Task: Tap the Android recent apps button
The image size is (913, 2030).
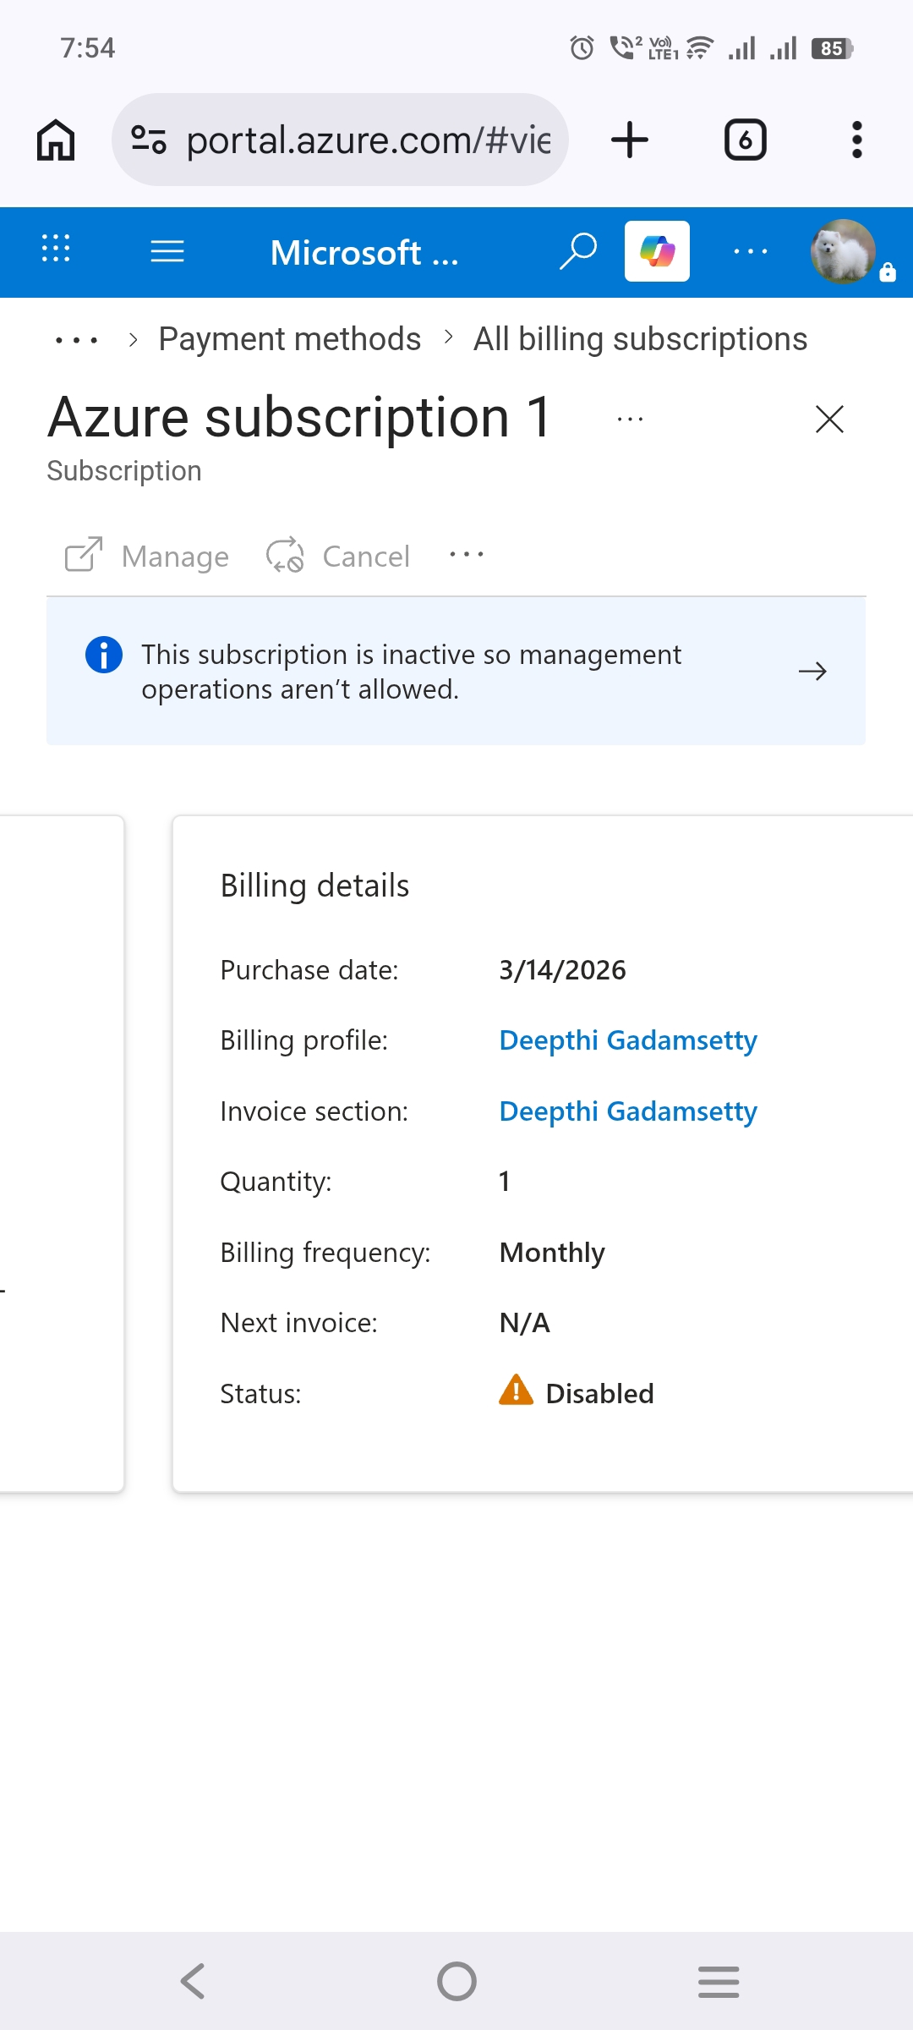Action: pos(719,1982)
